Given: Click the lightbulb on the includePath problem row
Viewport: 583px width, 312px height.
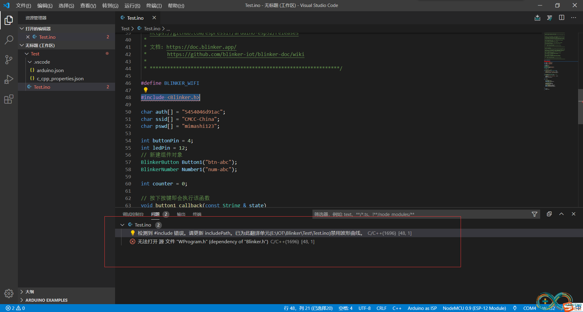Looking at the screenshot, I should pos(133,233).
